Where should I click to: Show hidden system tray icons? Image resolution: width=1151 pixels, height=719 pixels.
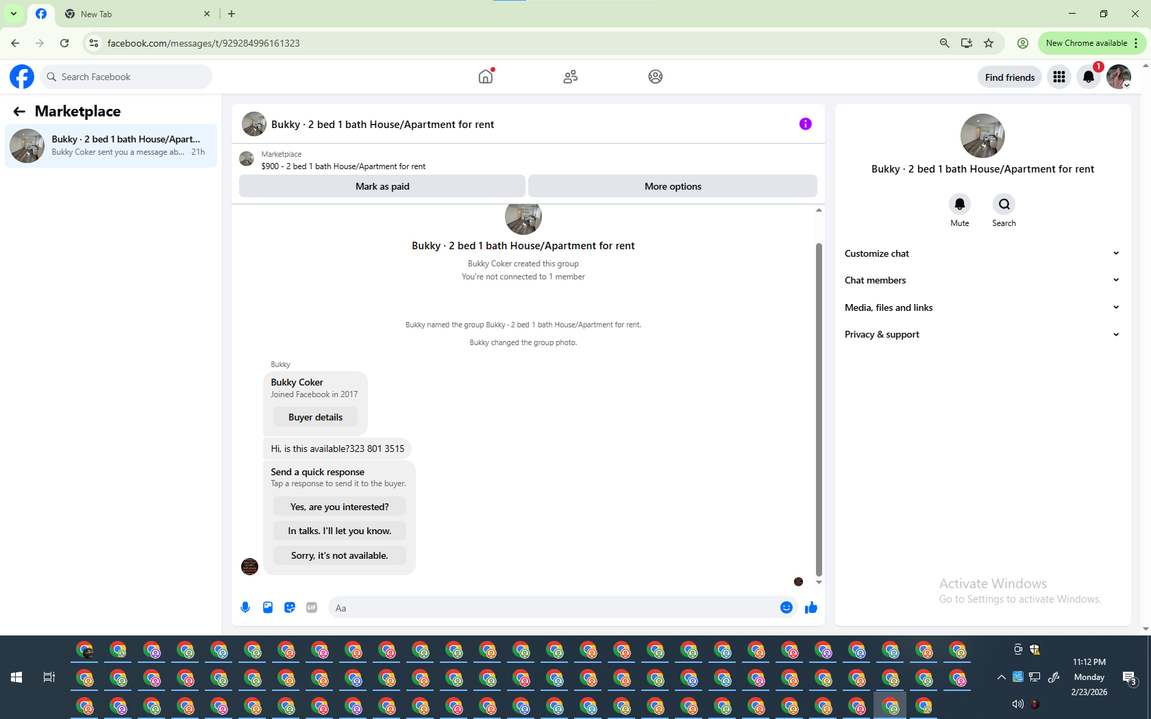[x=1001, y=677]
